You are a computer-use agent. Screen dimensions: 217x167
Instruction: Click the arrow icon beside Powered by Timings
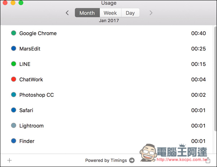[132, 161]
